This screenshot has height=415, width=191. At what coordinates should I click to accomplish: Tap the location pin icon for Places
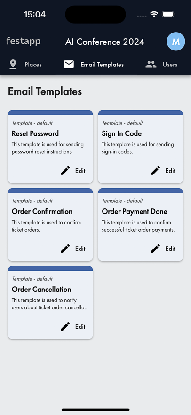click(x=13, y=65)
